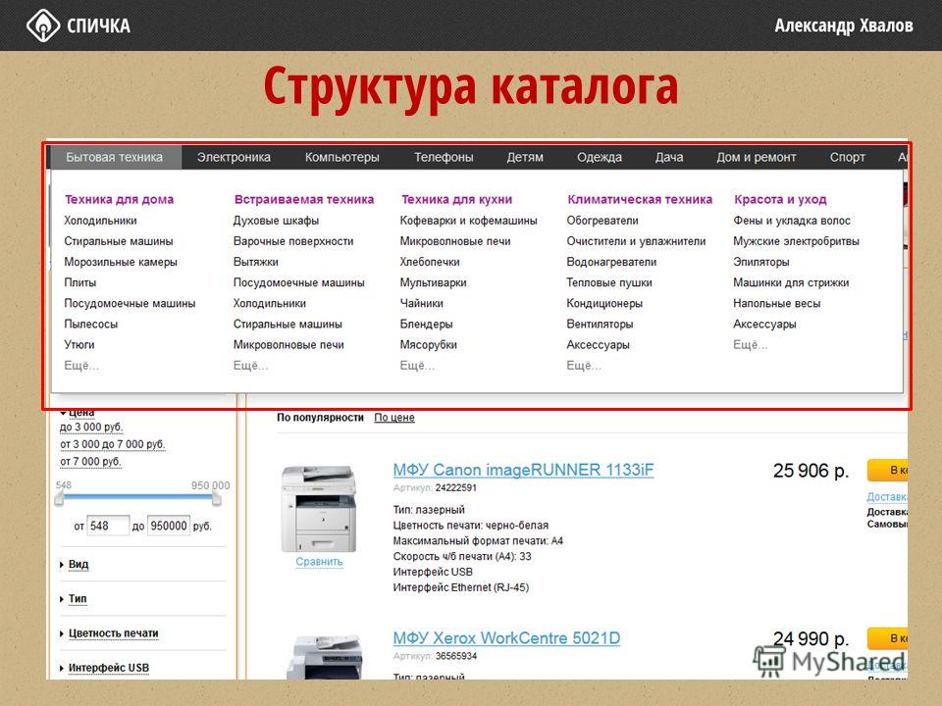This screenshot has height=706, width=942.
Task: Open the Эпиляторы category
Action: tap(761, 262)
